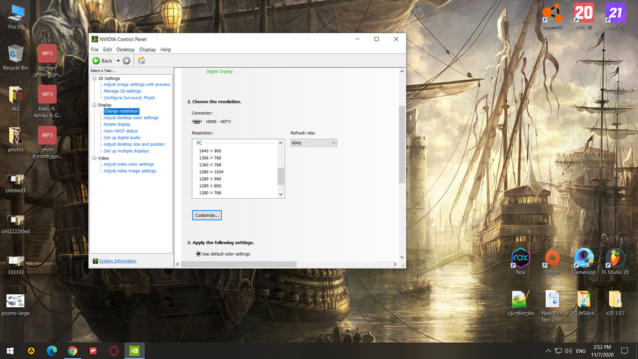Click the main panel horizontal scrollbar thumb
This screenshot has width=638, height=359.
[x=239, y=264]
